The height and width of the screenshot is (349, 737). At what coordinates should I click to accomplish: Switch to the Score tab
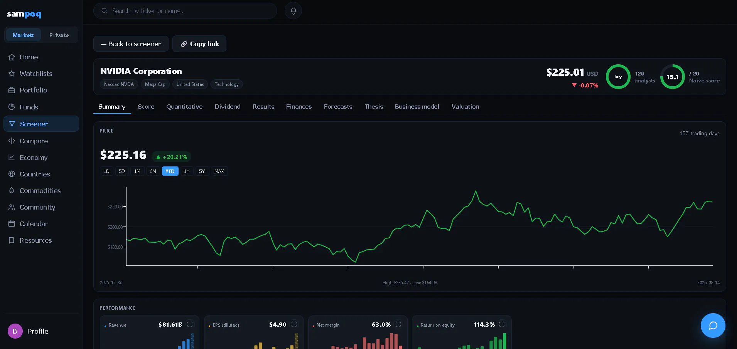coord(146,107)
